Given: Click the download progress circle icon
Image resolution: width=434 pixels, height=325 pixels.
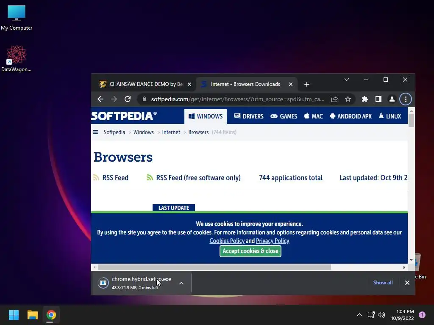Looking at the screenshot, I should 103,283.
